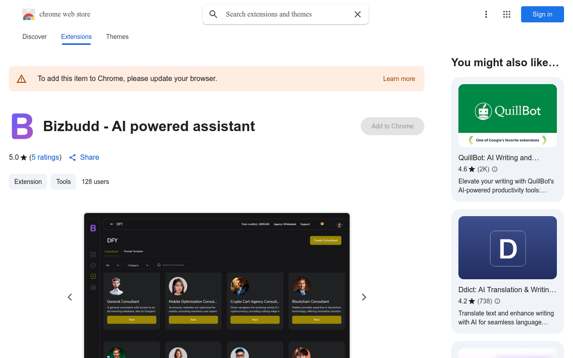Click the star icon next to 5.0 rating
The width and height of the screenshot is (573, 358).
click(x=24, y=158)
